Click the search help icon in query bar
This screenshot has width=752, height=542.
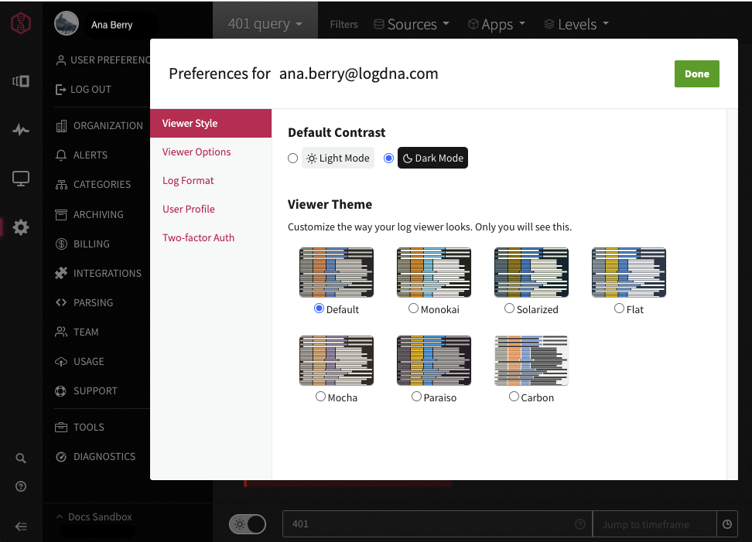tap(580, 524)
